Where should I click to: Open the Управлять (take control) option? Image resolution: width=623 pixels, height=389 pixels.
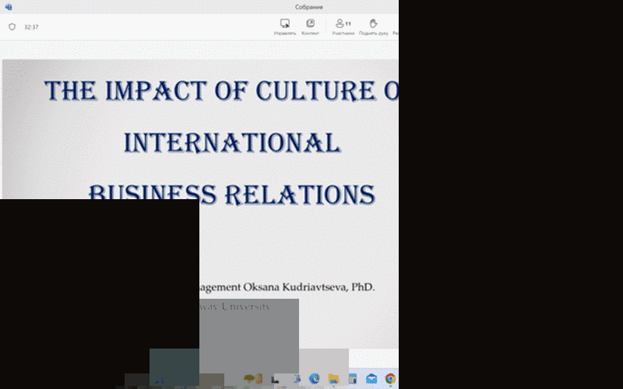pyautogui.click(x=285, y=27)
